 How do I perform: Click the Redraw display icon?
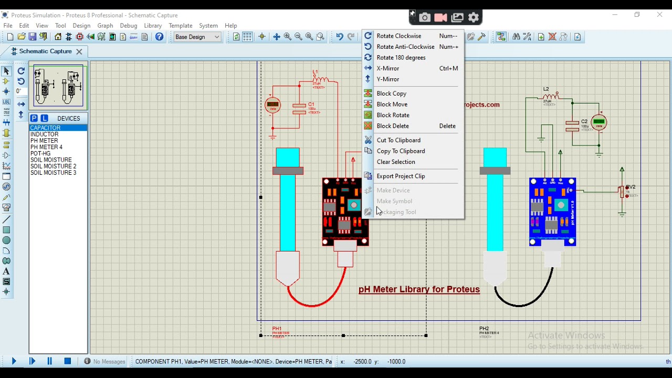point(236,37)
